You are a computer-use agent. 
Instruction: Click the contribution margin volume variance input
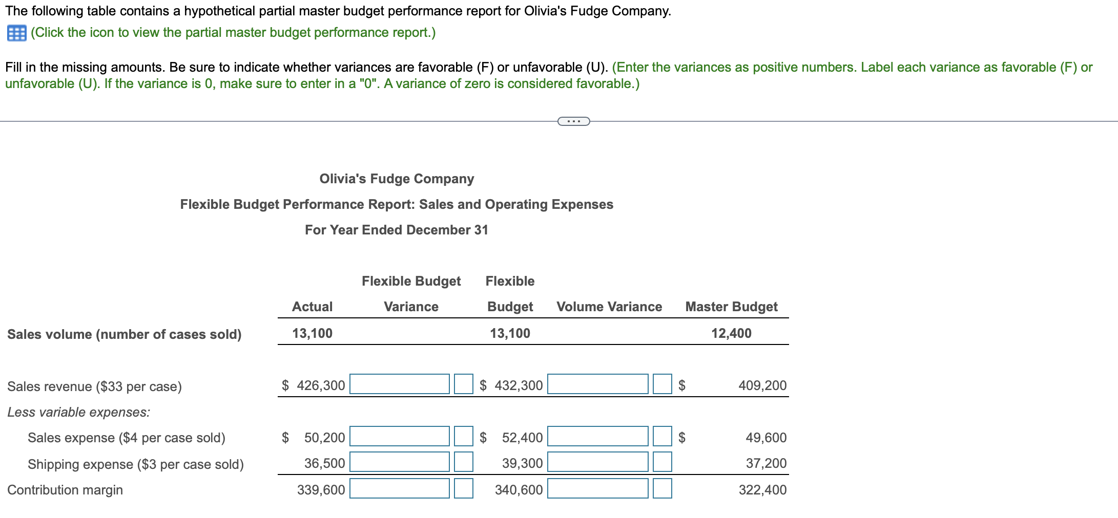click(x=597, y=489)
